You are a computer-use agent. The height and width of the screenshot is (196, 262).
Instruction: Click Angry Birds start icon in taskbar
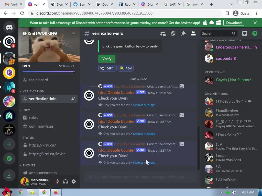pos(6,192)
